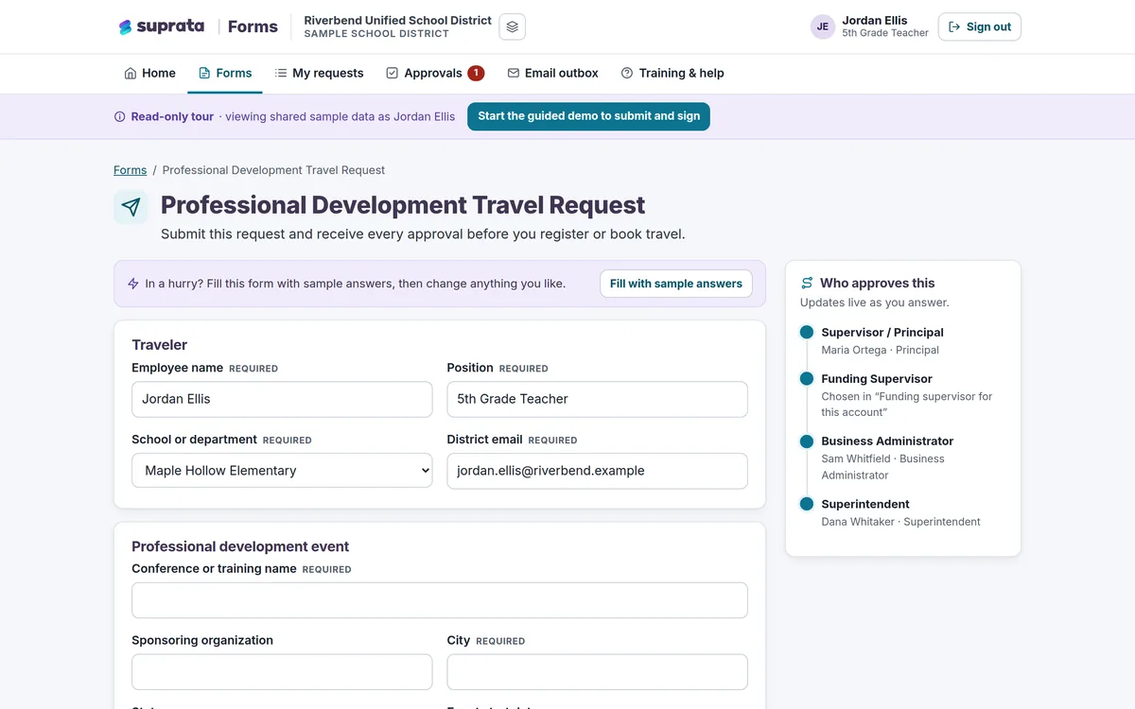Click the Superintendent step dot
Viewport: 1135px width, 709px height.
coord(807,504)
